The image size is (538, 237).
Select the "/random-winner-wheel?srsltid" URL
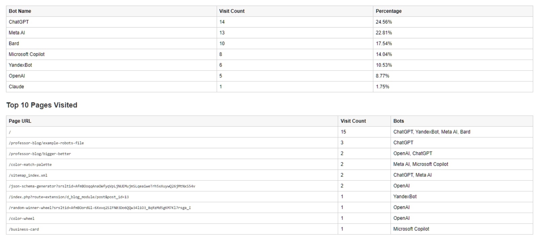tap(100, 207)
